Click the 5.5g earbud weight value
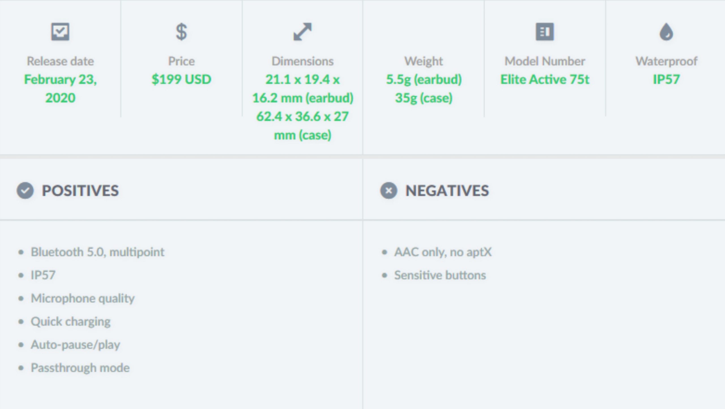 424,79
